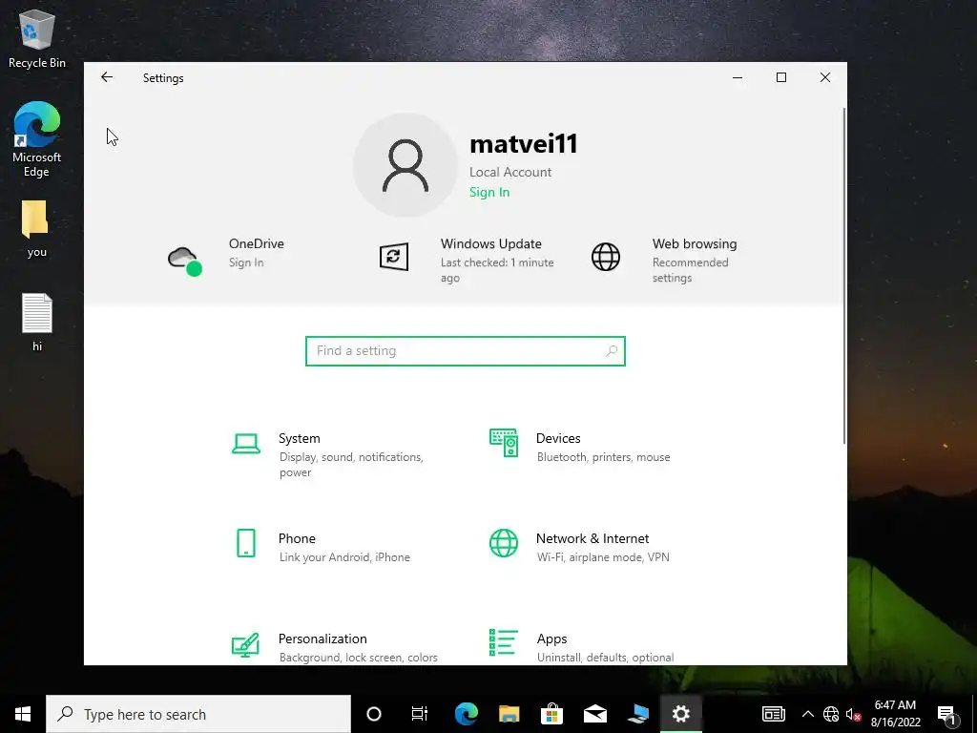Select the 'you' folder on the desktop
977x733 pixels.
pyautogui.click(x=36, y=229)
